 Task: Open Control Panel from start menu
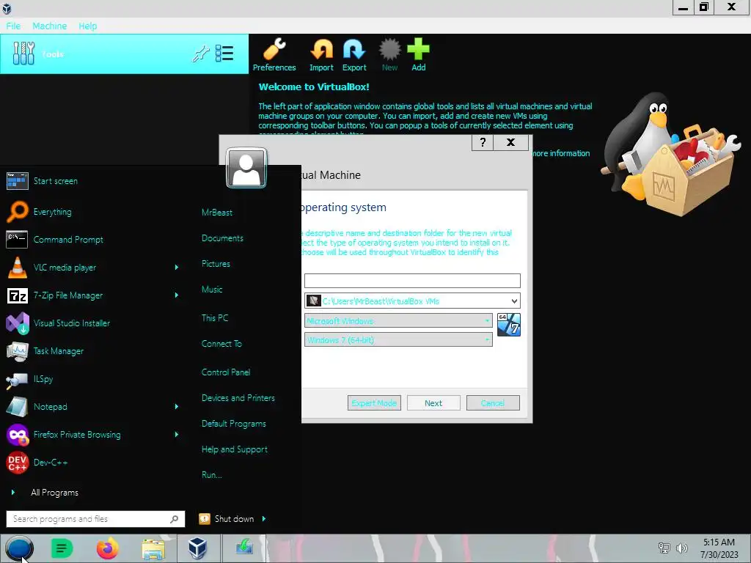(x=226, y=372)
